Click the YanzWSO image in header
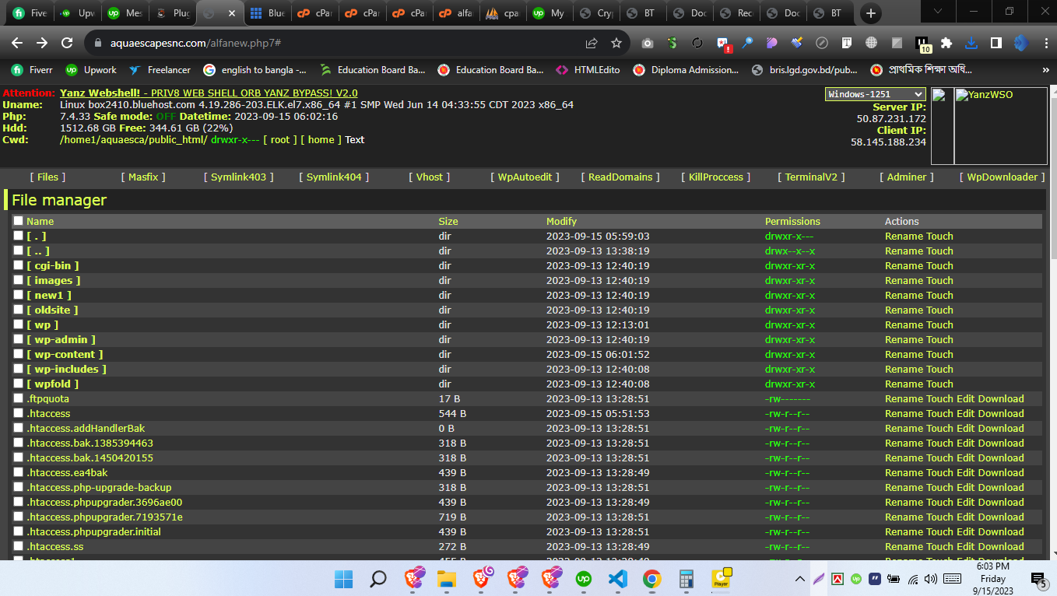This screenshot has width=1057, height=596. point(1000,126)
